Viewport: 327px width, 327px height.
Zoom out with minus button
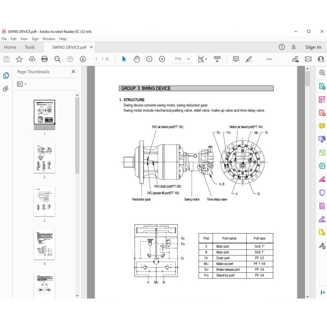pos(149,59)
